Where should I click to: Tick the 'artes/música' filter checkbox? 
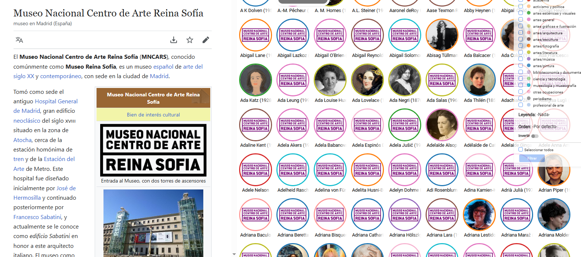521,59
